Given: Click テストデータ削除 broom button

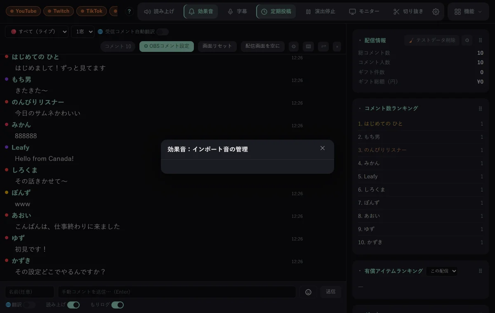Looking at the screenshot, I should [x=432, y=40].
